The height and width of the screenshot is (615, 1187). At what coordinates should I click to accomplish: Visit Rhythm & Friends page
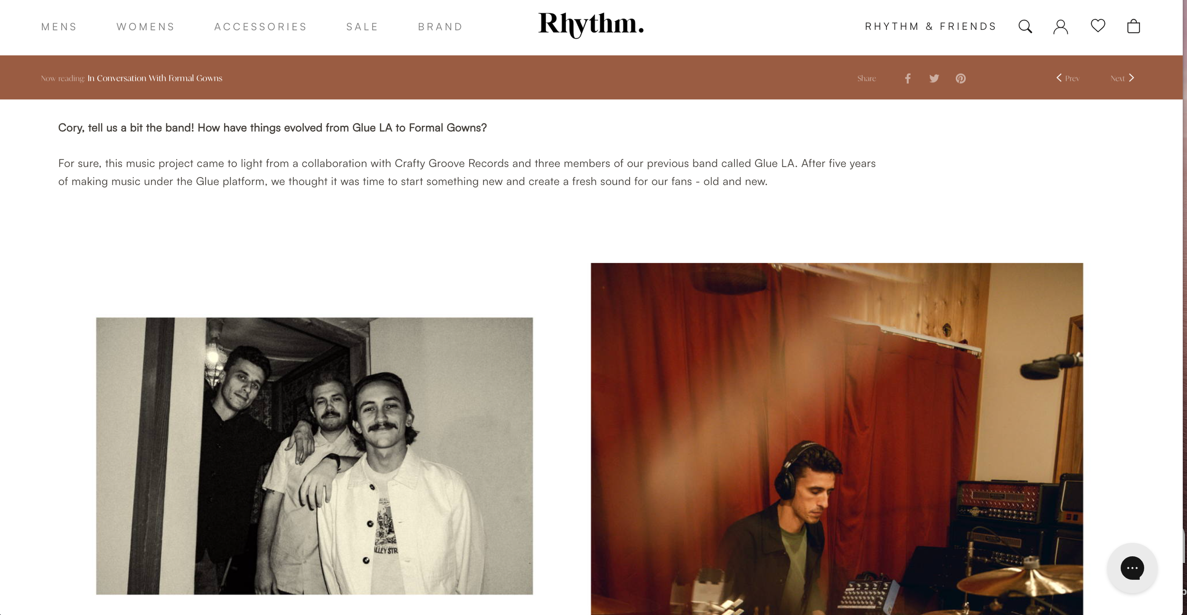click(930, 27)
